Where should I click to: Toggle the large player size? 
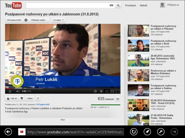coord(112,91)
